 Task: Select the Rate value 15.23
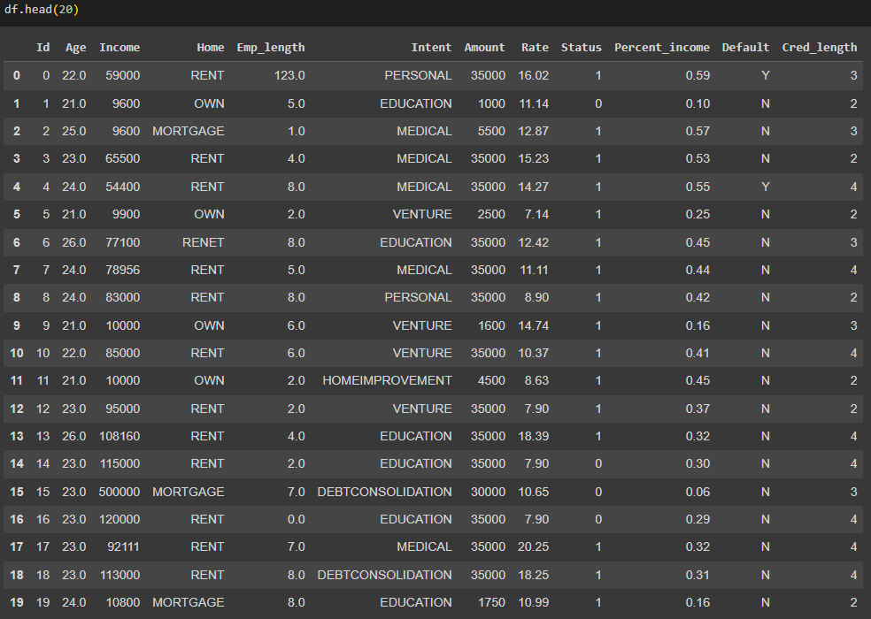(x=533, y=158)
